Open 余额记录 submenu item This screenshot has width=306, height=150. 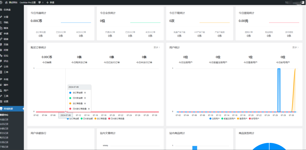(x=4, y=128)
